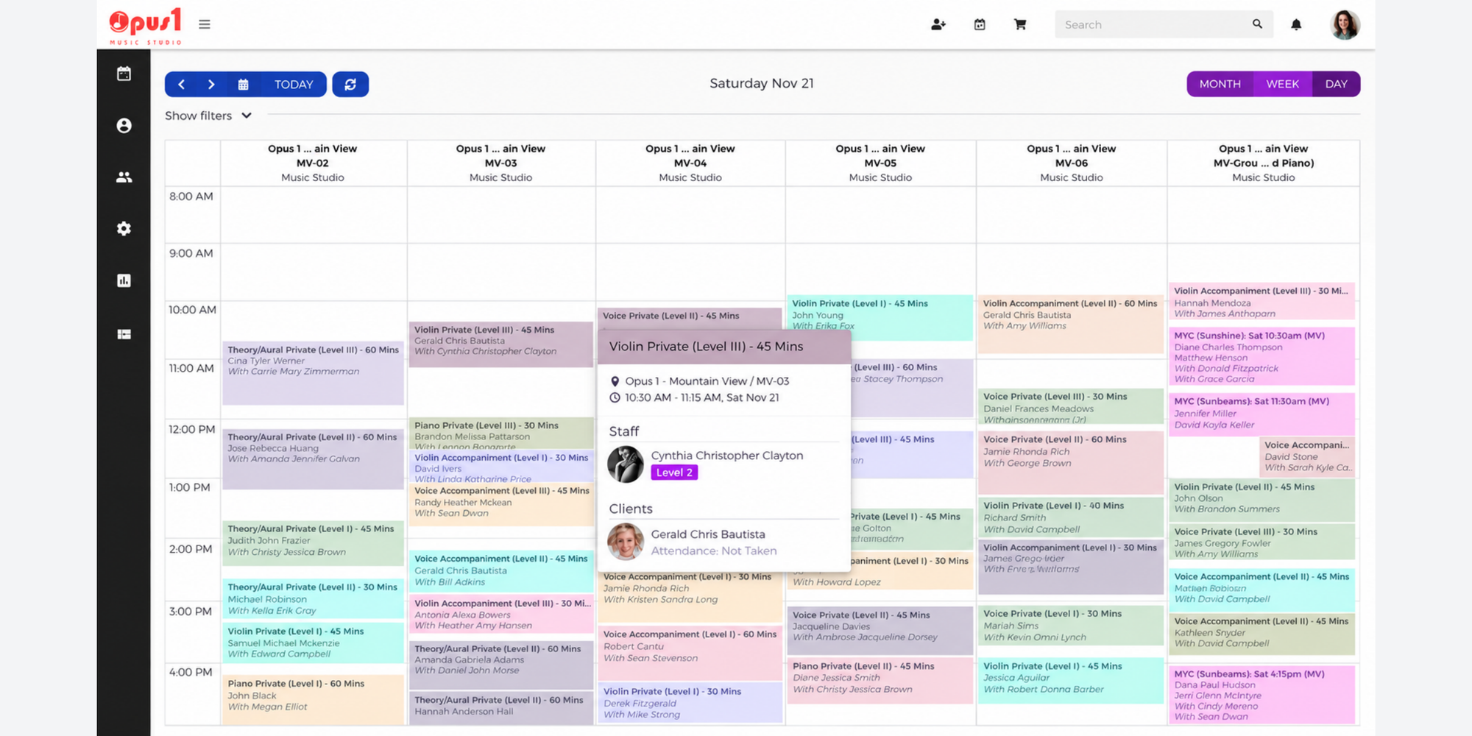This screenshot has height=736, width=1472.
Task: Click the Cynthia Christopher Clayton staff photo
Action: click(x=626, y=464)
